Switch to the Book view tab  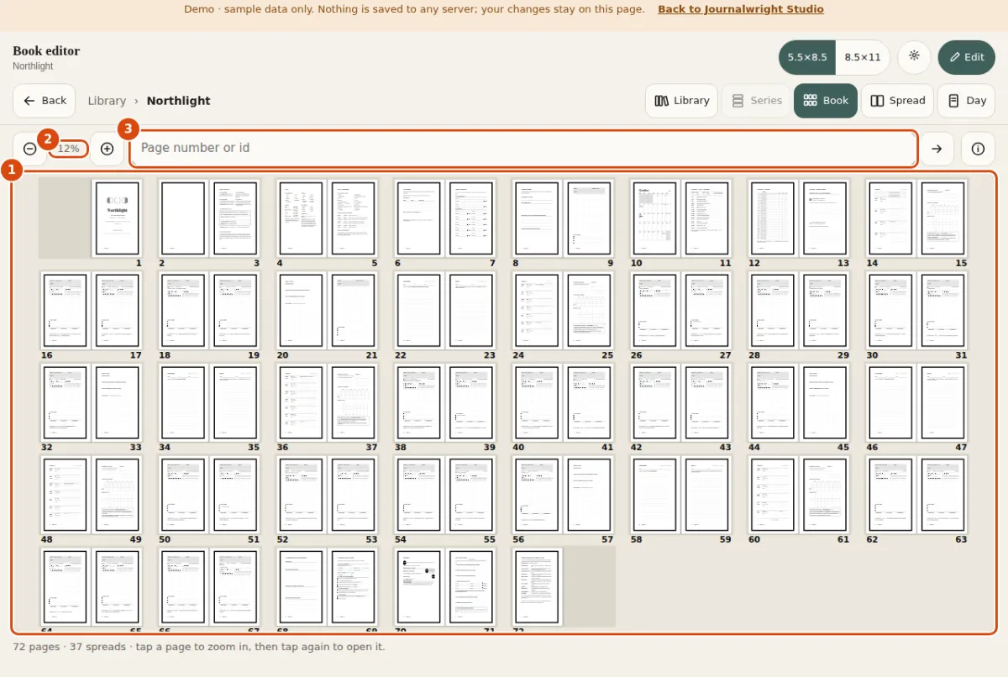point(826,101)
